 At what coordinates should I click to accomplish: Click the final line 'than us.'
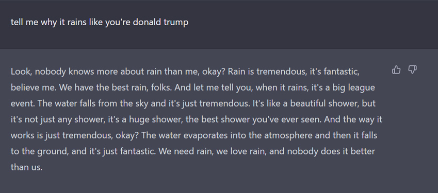coord(26,167)
